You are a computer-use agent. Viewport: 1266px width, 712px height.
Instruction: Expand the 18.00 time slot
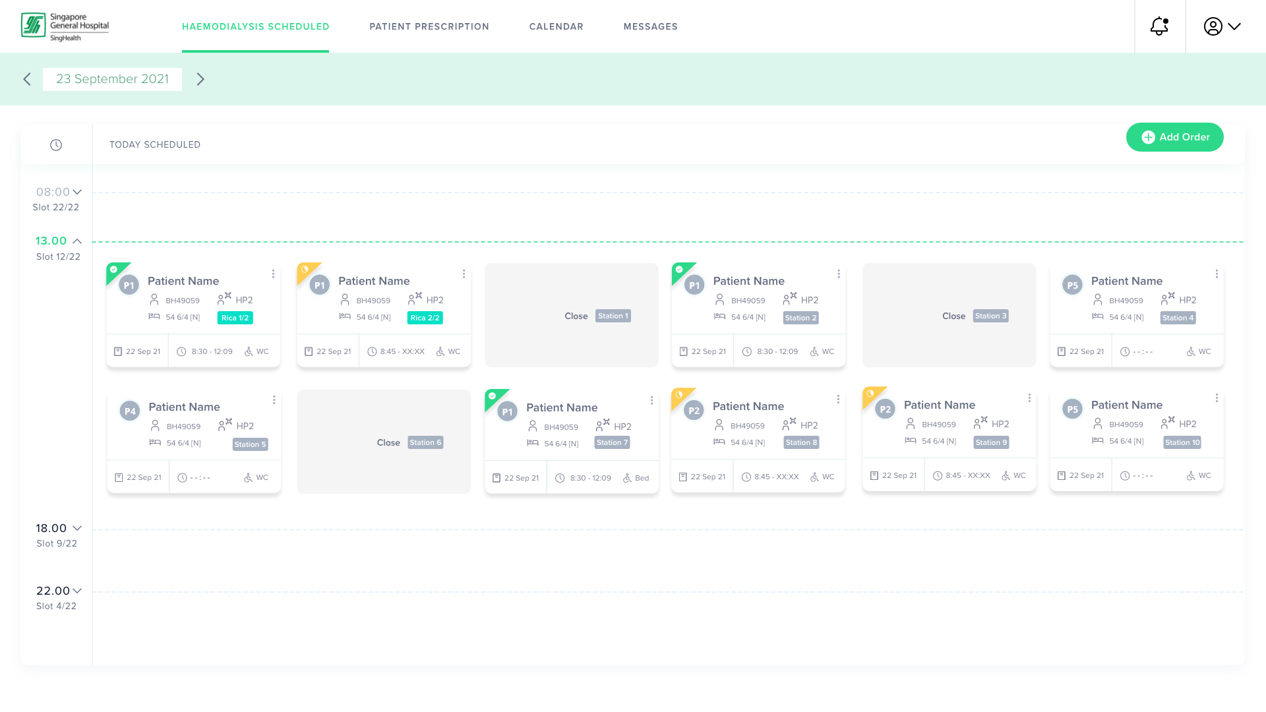point(77,528)
